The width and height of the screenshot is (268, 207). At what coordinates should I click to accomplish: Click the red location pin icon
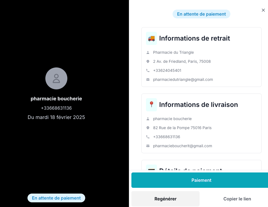pos(151,104)
